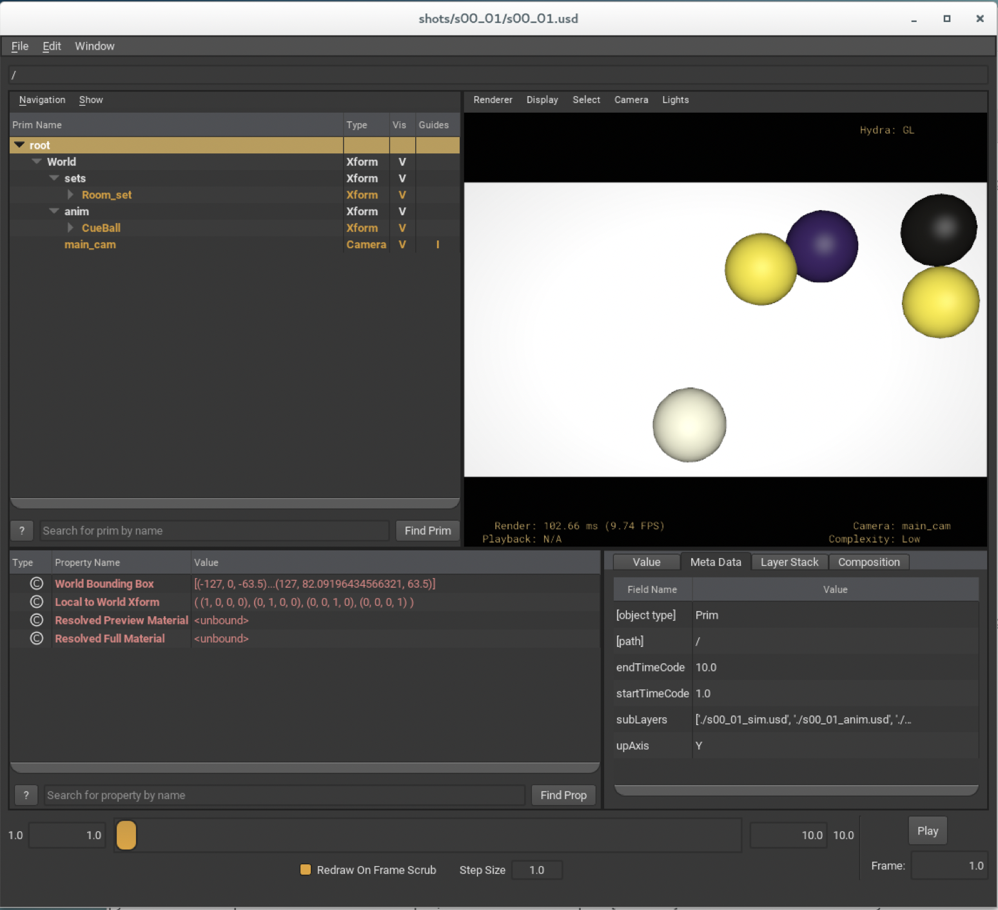The image size is (998, 910).
Task: Expand the CueBall prim node
Action: (70, 228)
